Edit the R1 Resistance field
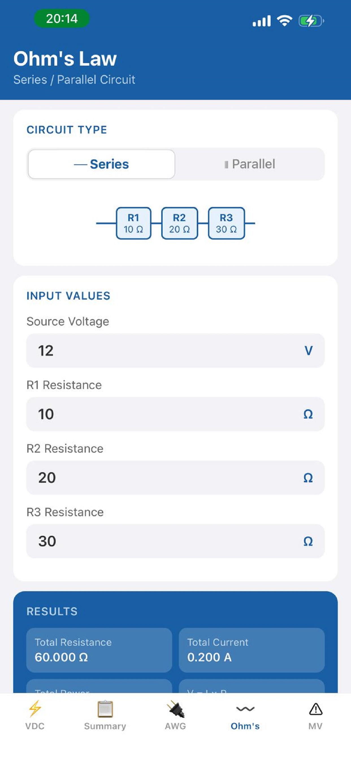This screenshot has width=351, height=761. pos(175,414)
